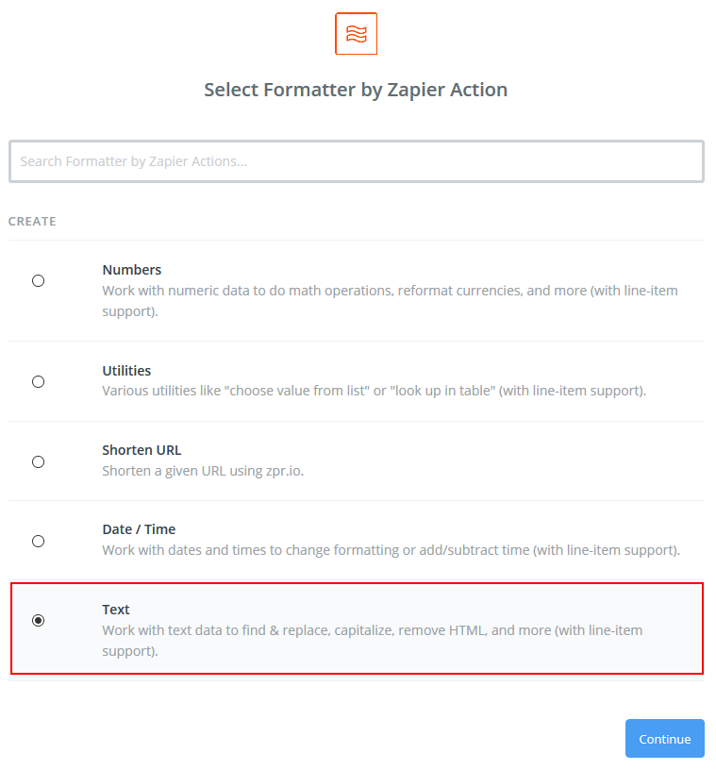716x770 pixels.
Task: Continue to the next step
Action: coord(664,739)
